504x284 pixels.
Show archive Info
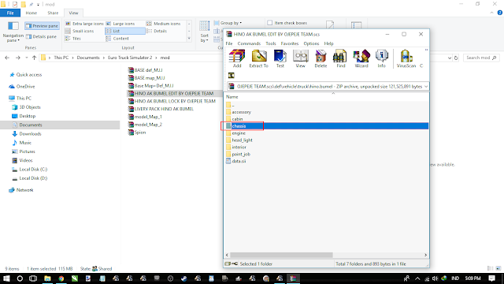click(381, 58)
